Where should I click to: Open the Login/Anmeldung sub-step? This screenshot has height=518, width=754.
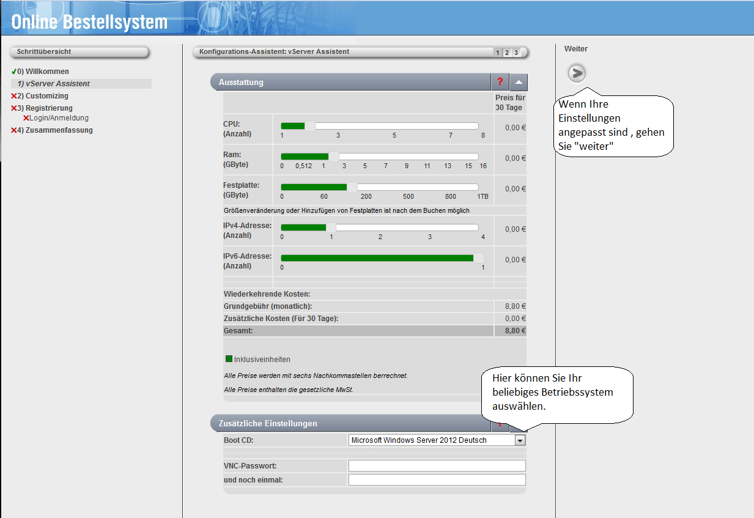tap(59, 118)
